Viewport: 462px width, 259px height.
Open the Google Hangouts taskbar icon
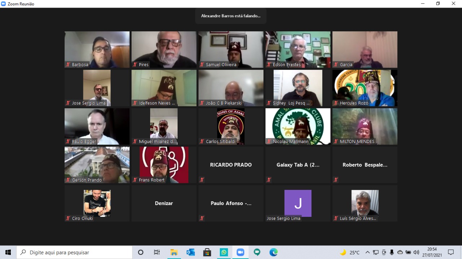click(257, 253)
